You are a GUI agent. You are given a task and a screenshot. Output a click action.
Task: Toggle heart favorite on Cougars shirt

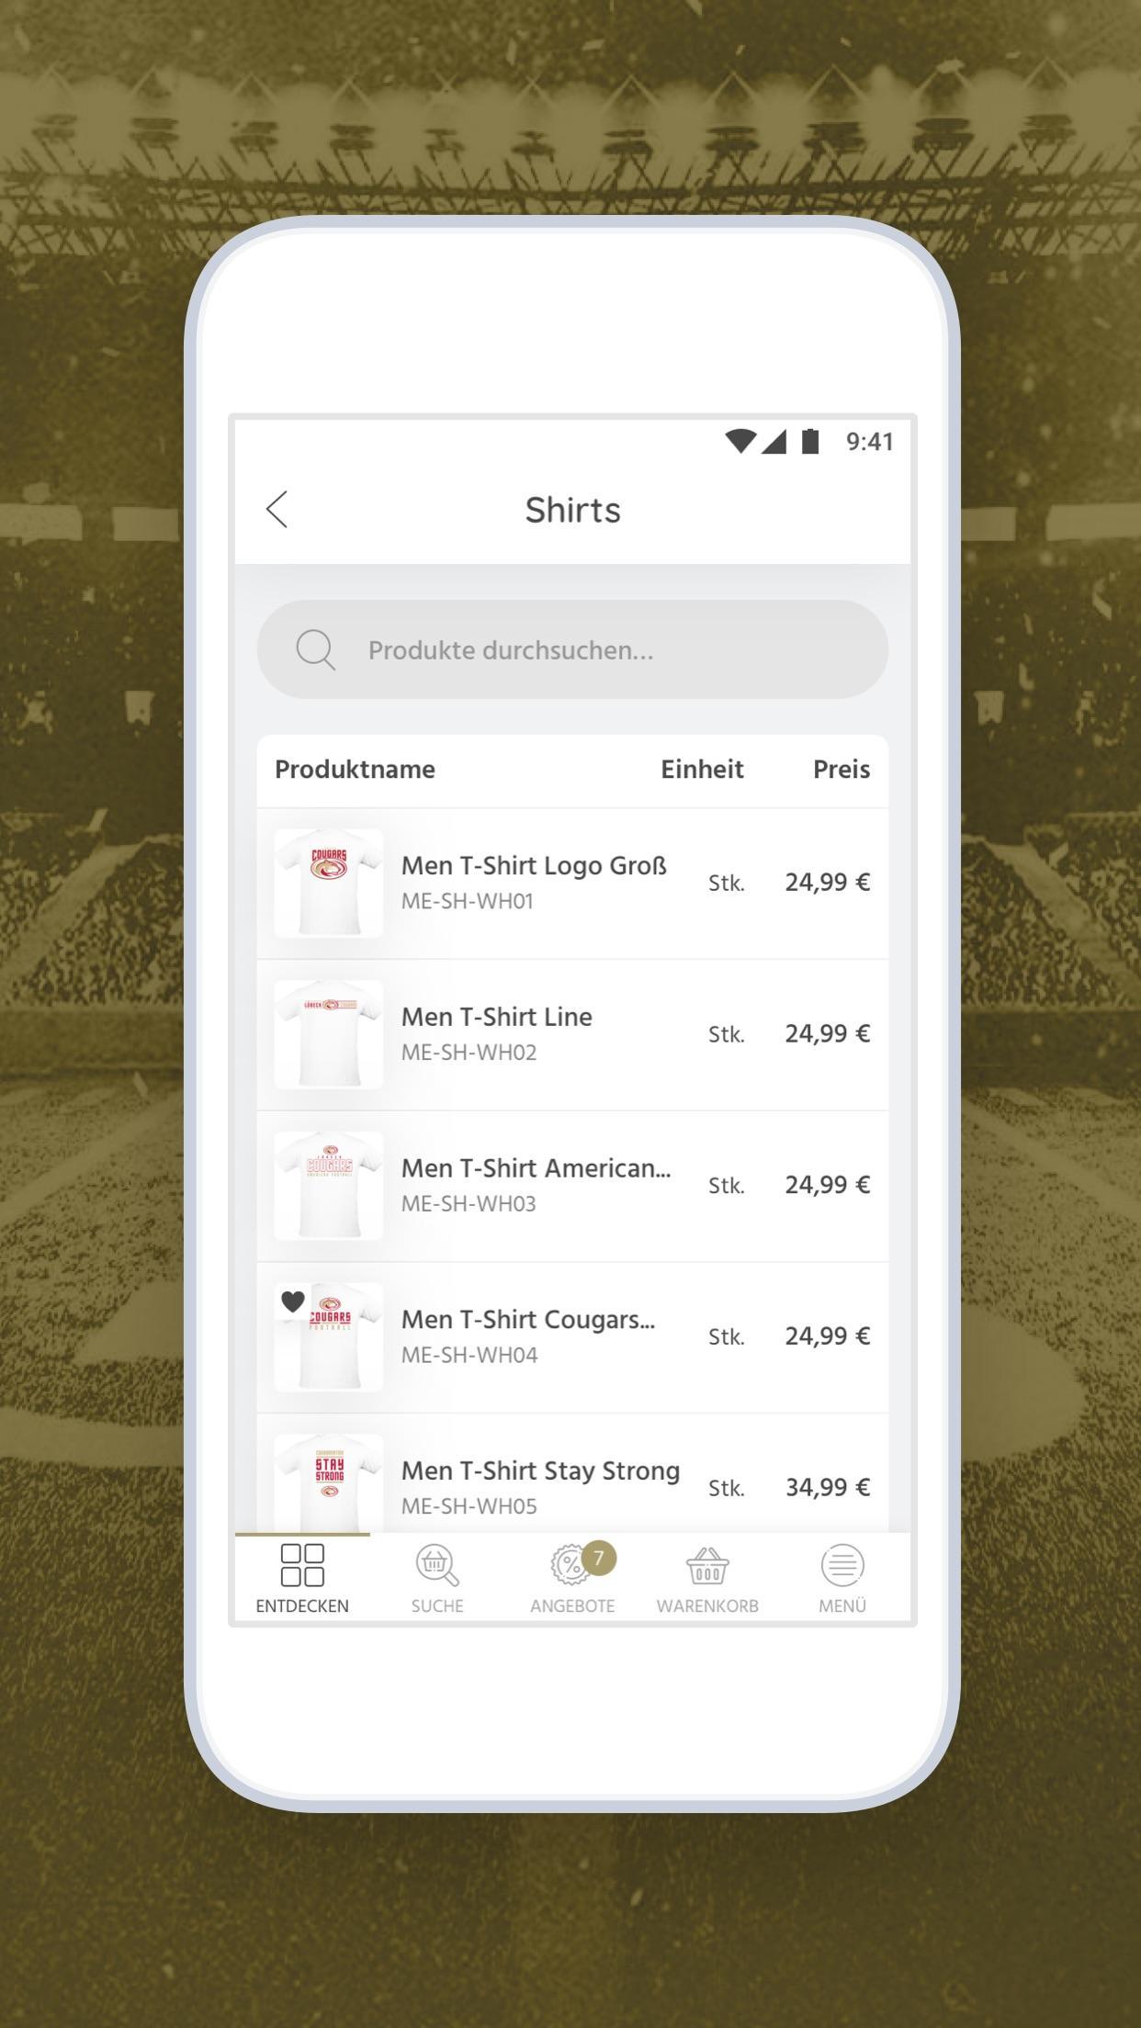pos(293,1301)
